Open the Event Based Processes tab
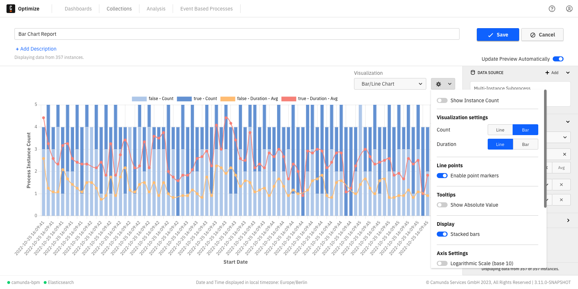This screenshot has width=578, height=289. (x=207, y=9)
